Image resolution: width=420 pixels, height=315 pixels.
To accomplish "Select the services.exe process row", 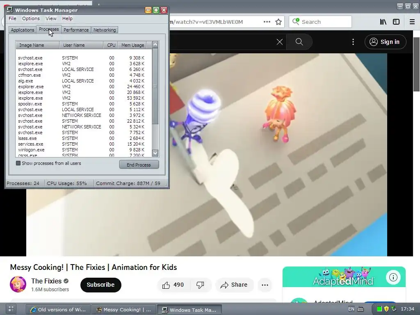I will 84,144.
